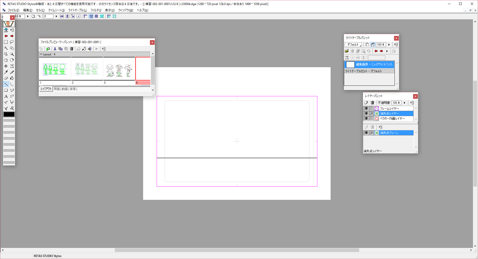This screenshot has height=259, width=478.
Task: Collapse the Layout : 4 section
Action: [x=41, y=54]
